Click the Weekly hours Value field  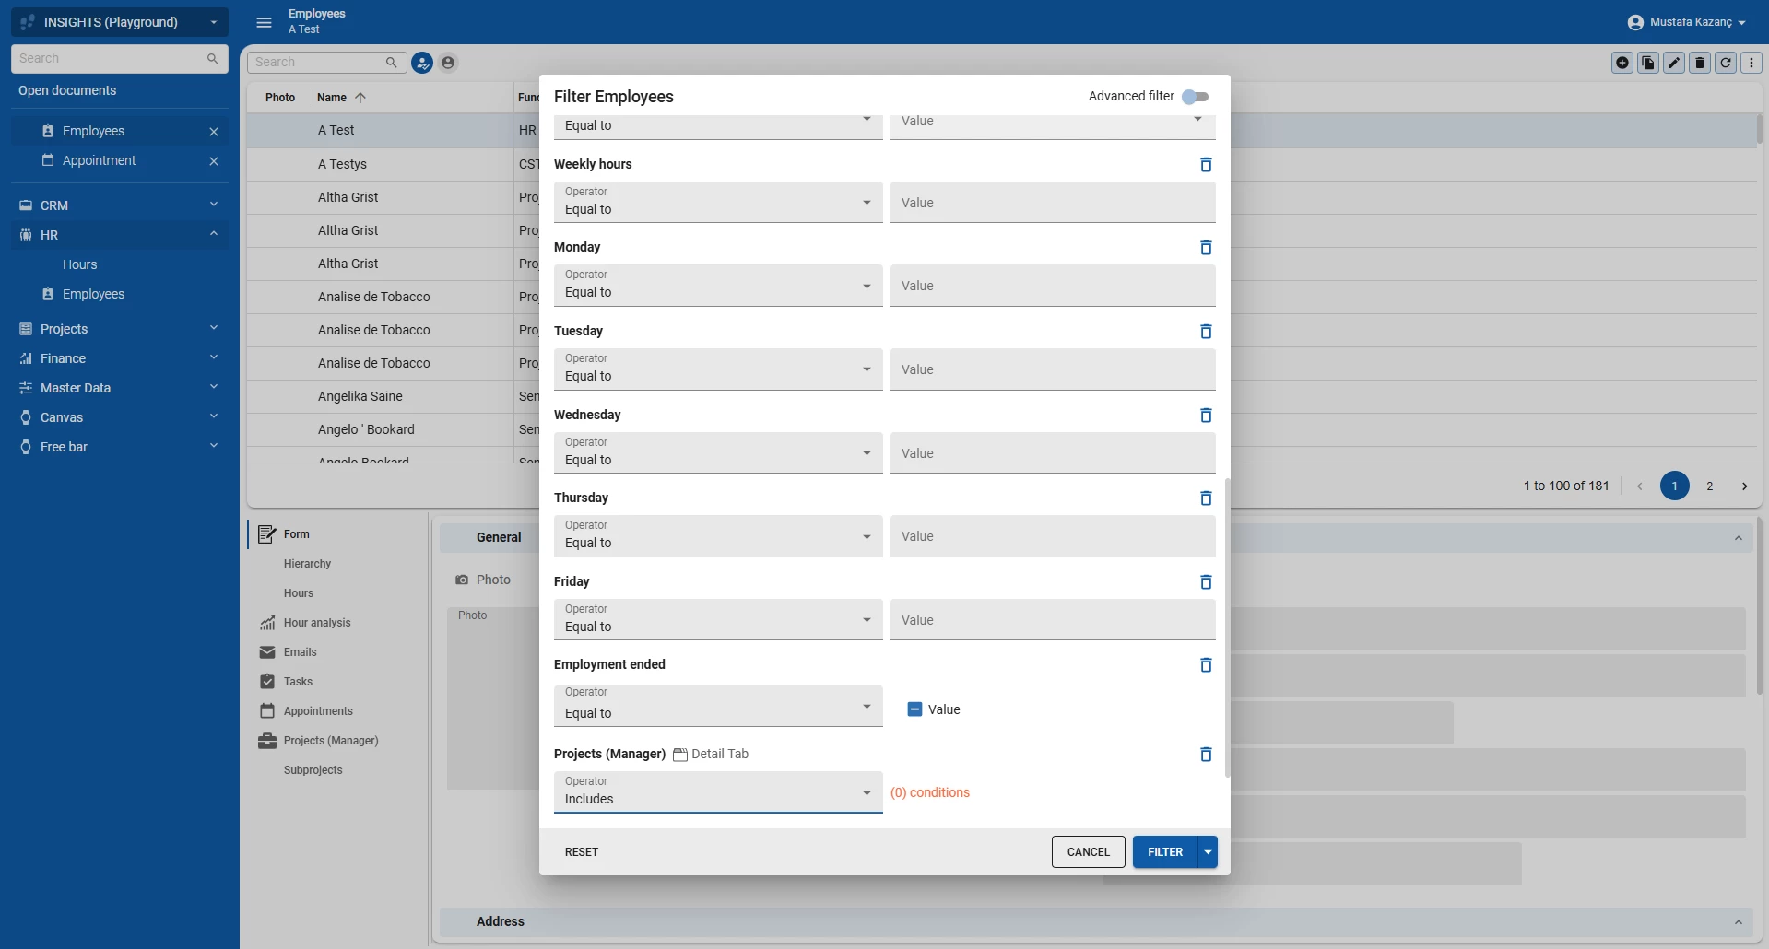pos(1053,203)
